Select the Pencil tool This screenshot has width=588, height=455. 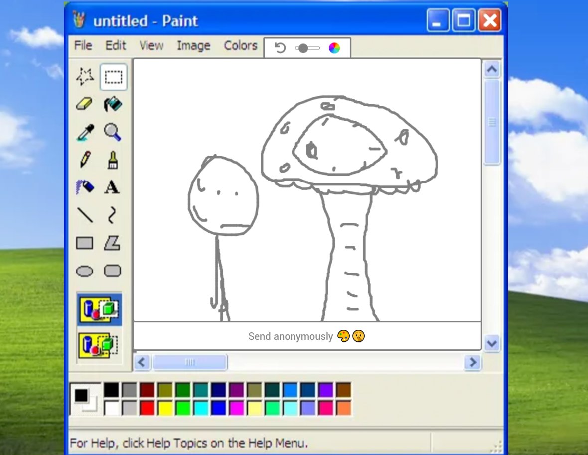point(85,160)
